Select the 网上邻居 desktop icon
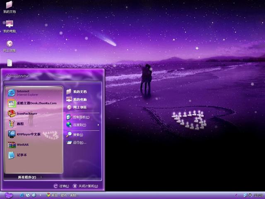 [x=9, y=45]
